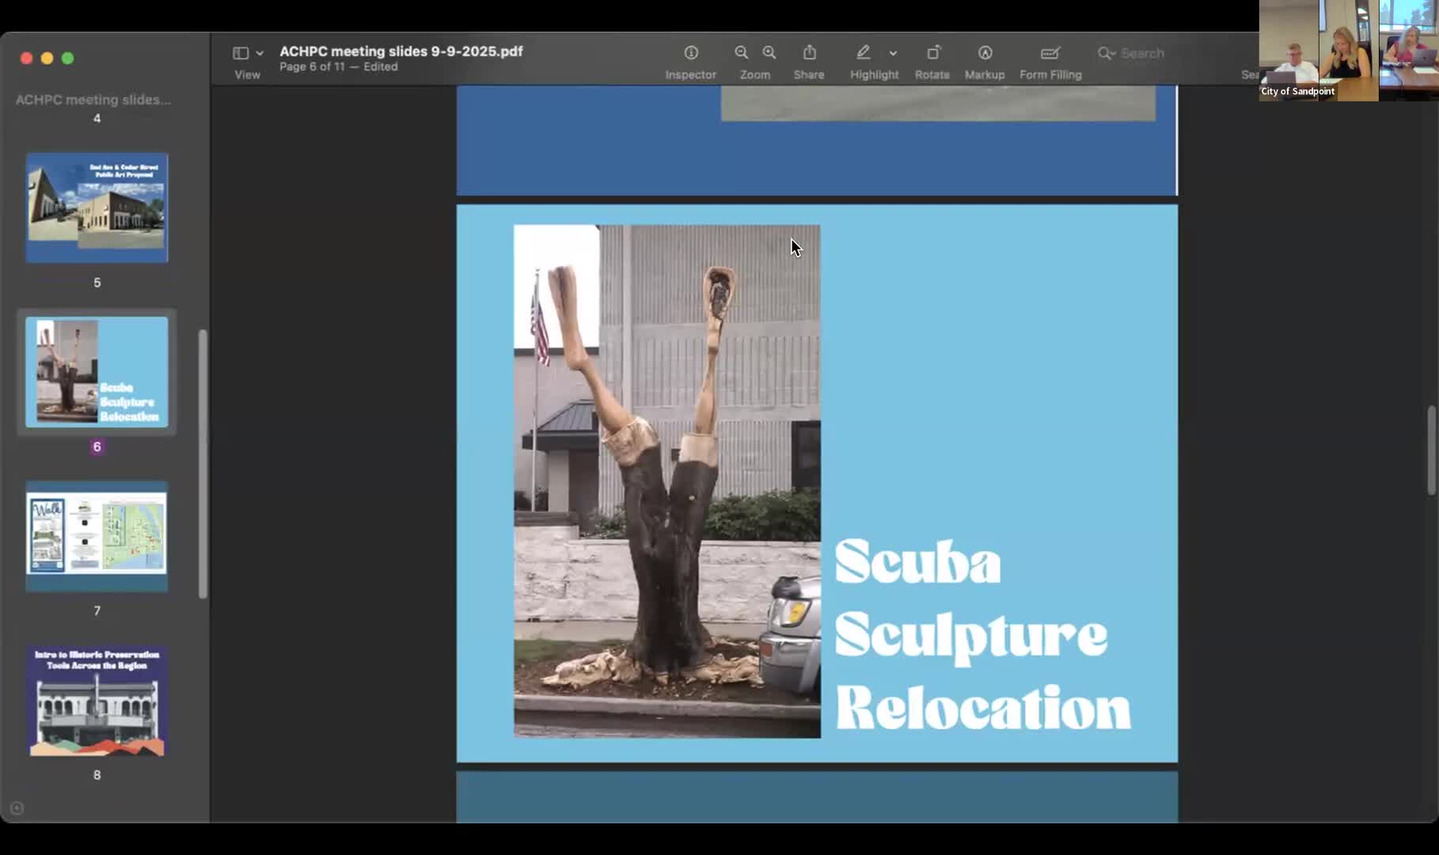Open the Highlight color dropdown arrow
Viewport: 1439px width, 855px height.
893,53
